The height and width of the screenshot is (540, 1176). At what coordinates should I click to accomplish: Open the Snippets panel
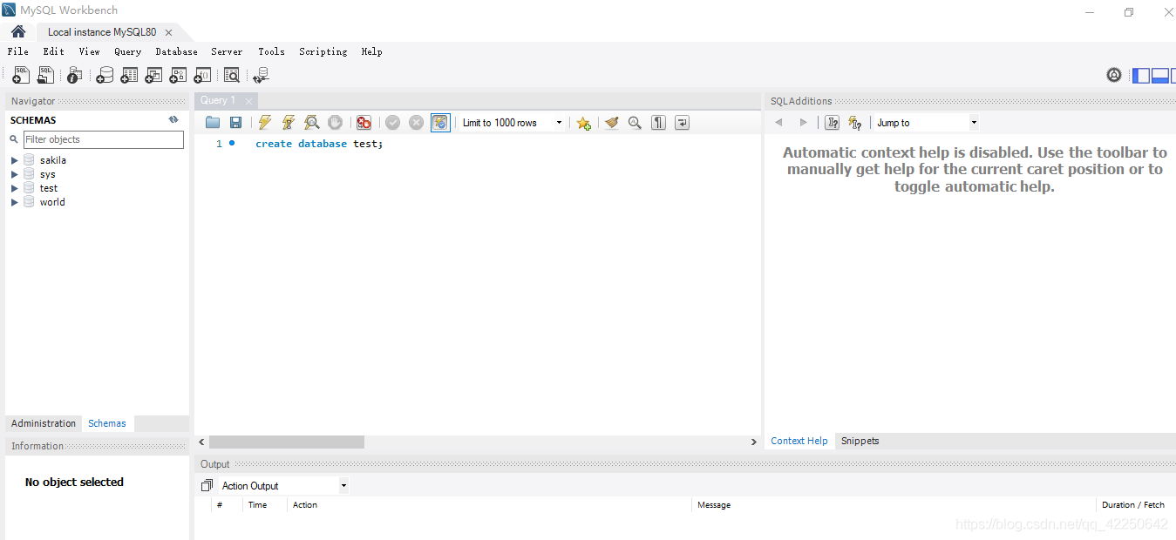click(x=860, y=441)
